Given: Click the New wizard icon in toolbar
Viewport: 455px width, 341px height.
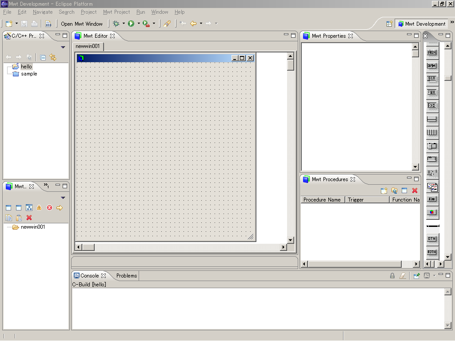Looking at the screenshot, I should tap(9, 24).
